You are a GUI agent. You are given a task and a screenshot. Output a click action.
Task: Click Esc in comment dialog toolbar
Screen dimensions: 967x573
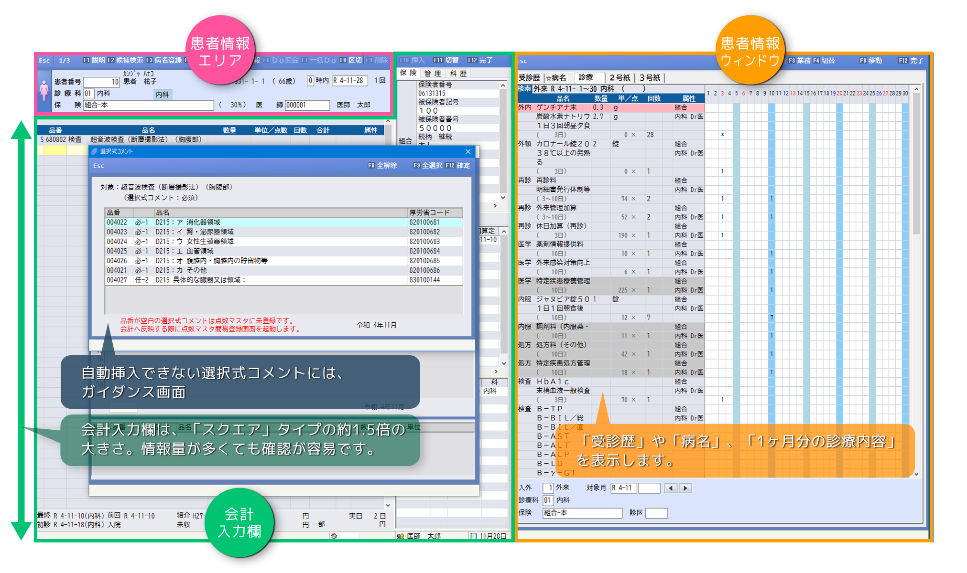point(98,166)
